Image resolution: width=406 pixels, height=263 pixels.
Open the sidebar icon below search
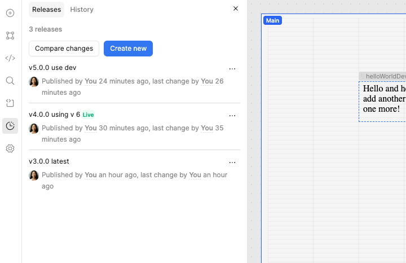[10, 103]
